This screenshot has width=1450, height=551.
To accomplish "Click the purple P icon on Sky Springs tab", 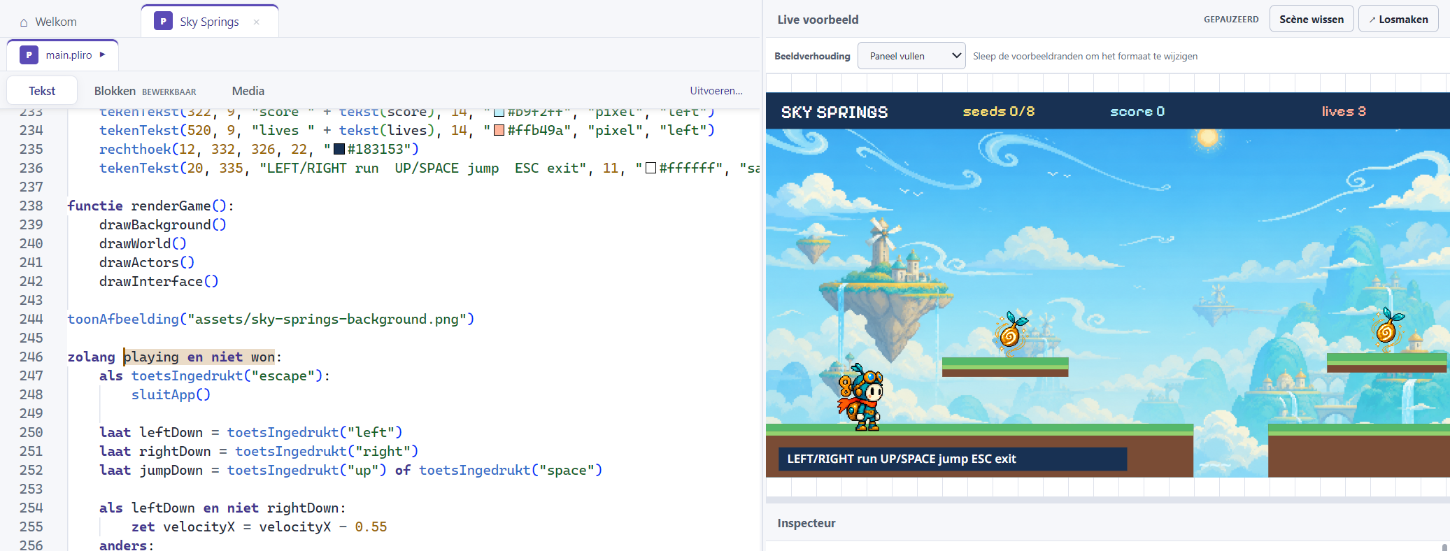I will click(163, 21).
